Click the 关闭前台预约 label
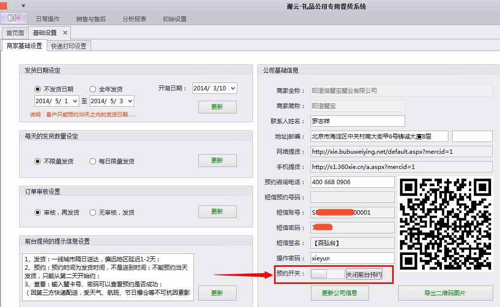 point(364,275)
